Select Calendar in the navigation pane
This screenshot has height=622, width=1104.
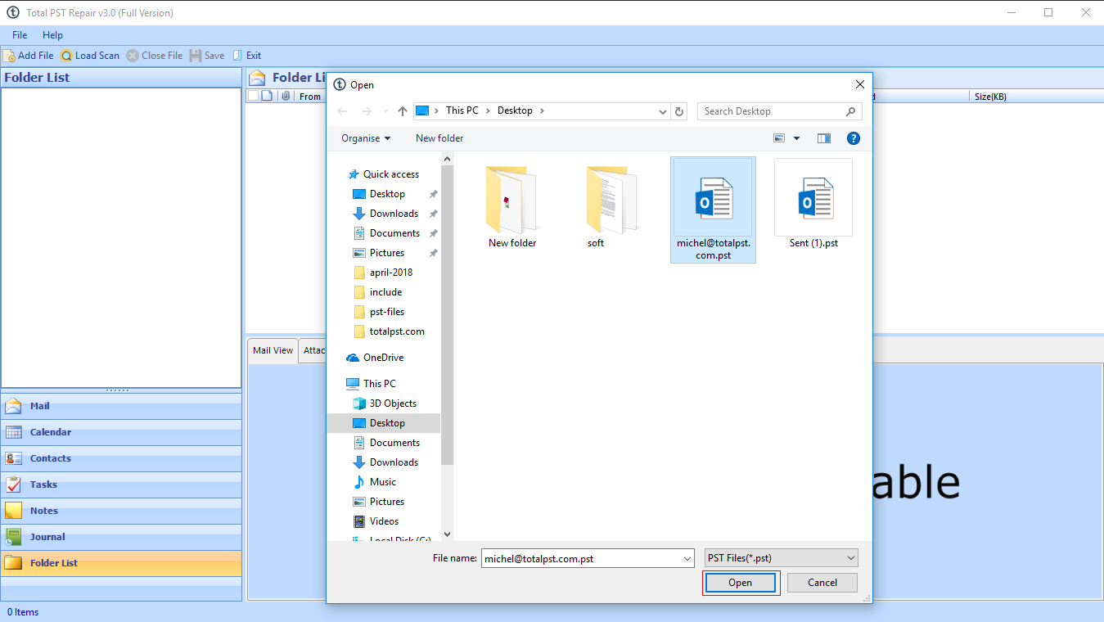point(121,432)
